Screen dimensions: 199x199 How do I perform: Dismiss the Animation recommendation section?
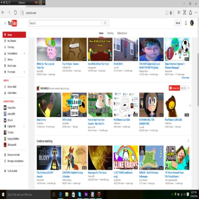[x=188, y=88]
